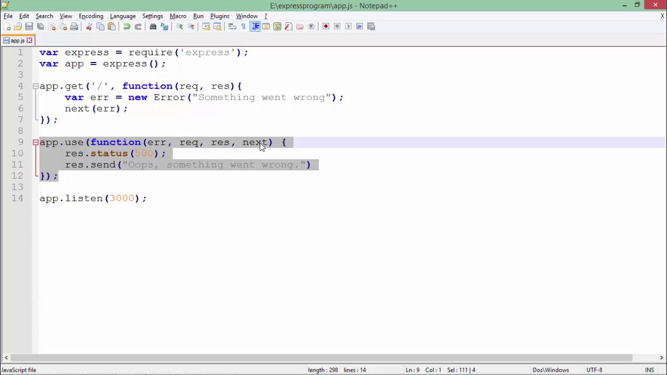Open Find with the binoculars icon
The height and width of the screenshot is (375, 667).
click(153, 27)
